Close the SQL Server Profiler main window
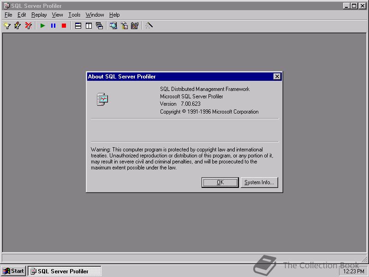The width and height of the screenshot is (369, 277). point(363,6)
